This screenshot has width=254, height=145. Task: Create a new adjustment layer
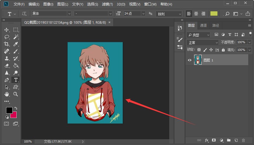click(221, 140)
